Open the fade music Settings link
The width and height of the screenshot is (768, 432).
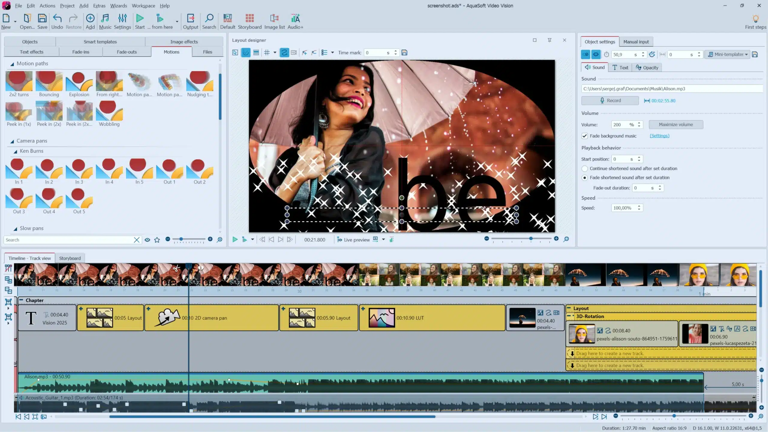(x=659, y=136)
